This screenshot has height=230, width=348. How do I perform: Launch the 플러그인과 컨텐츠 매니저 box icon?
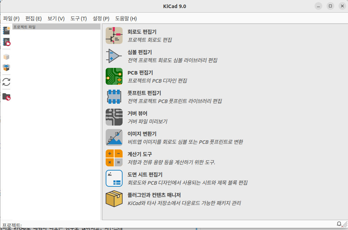point(114,199)
